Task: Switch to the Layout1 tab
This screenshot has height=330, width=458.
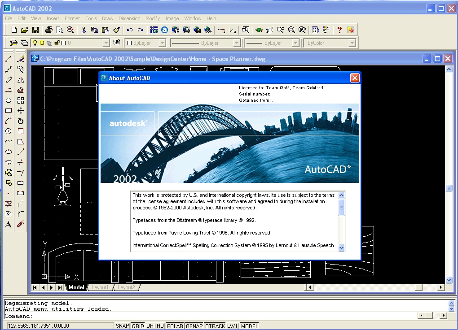Action: 100,287
